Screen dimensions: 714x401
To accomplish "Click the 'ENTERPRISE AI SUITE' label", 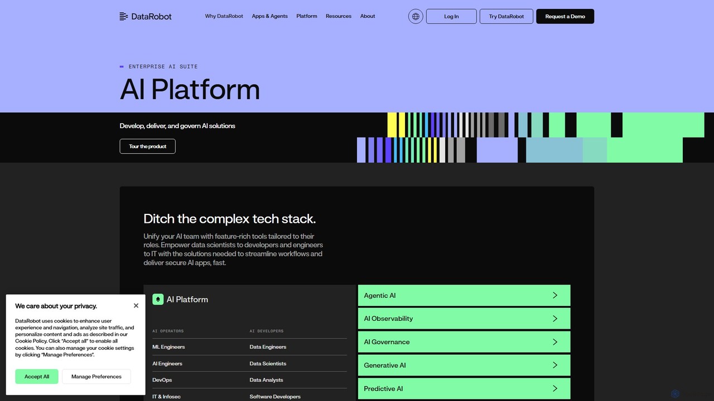I will [163, 66].
